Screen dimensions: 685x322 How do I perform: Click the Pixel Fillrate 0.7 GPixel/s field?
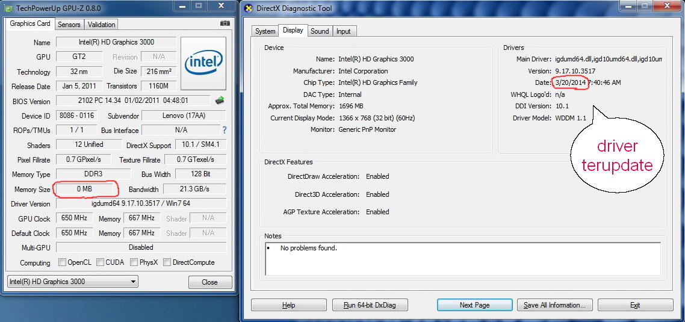pyautogui.click(x=84, y=159)
